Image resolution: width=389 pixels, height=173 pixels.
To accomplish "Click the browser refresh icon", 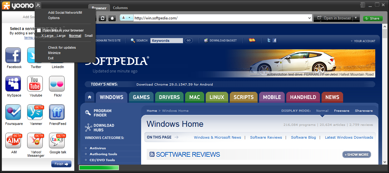I will [102, 18].
